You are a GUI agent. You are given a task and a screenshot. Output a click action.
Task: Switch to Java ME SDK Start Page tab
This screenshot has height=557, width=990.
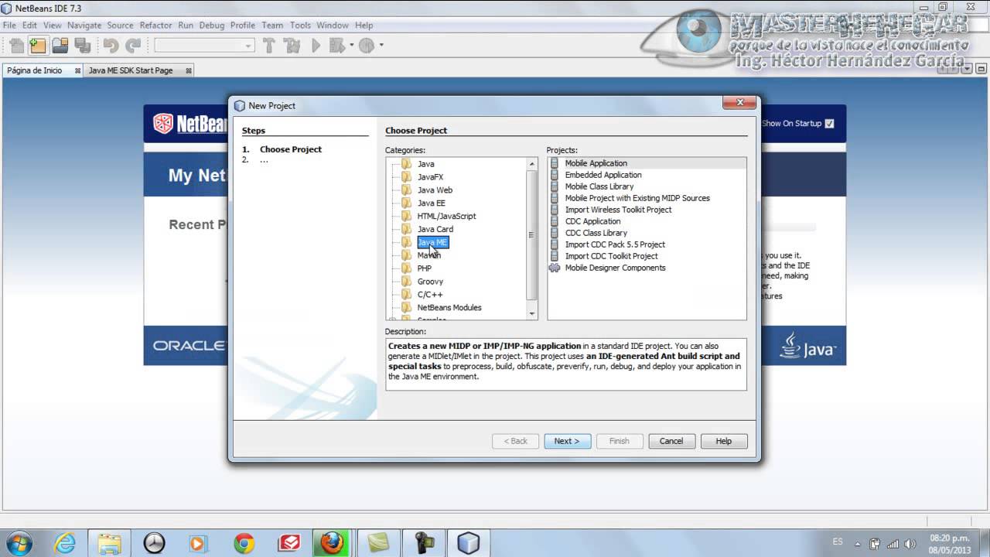coord(131,70)
